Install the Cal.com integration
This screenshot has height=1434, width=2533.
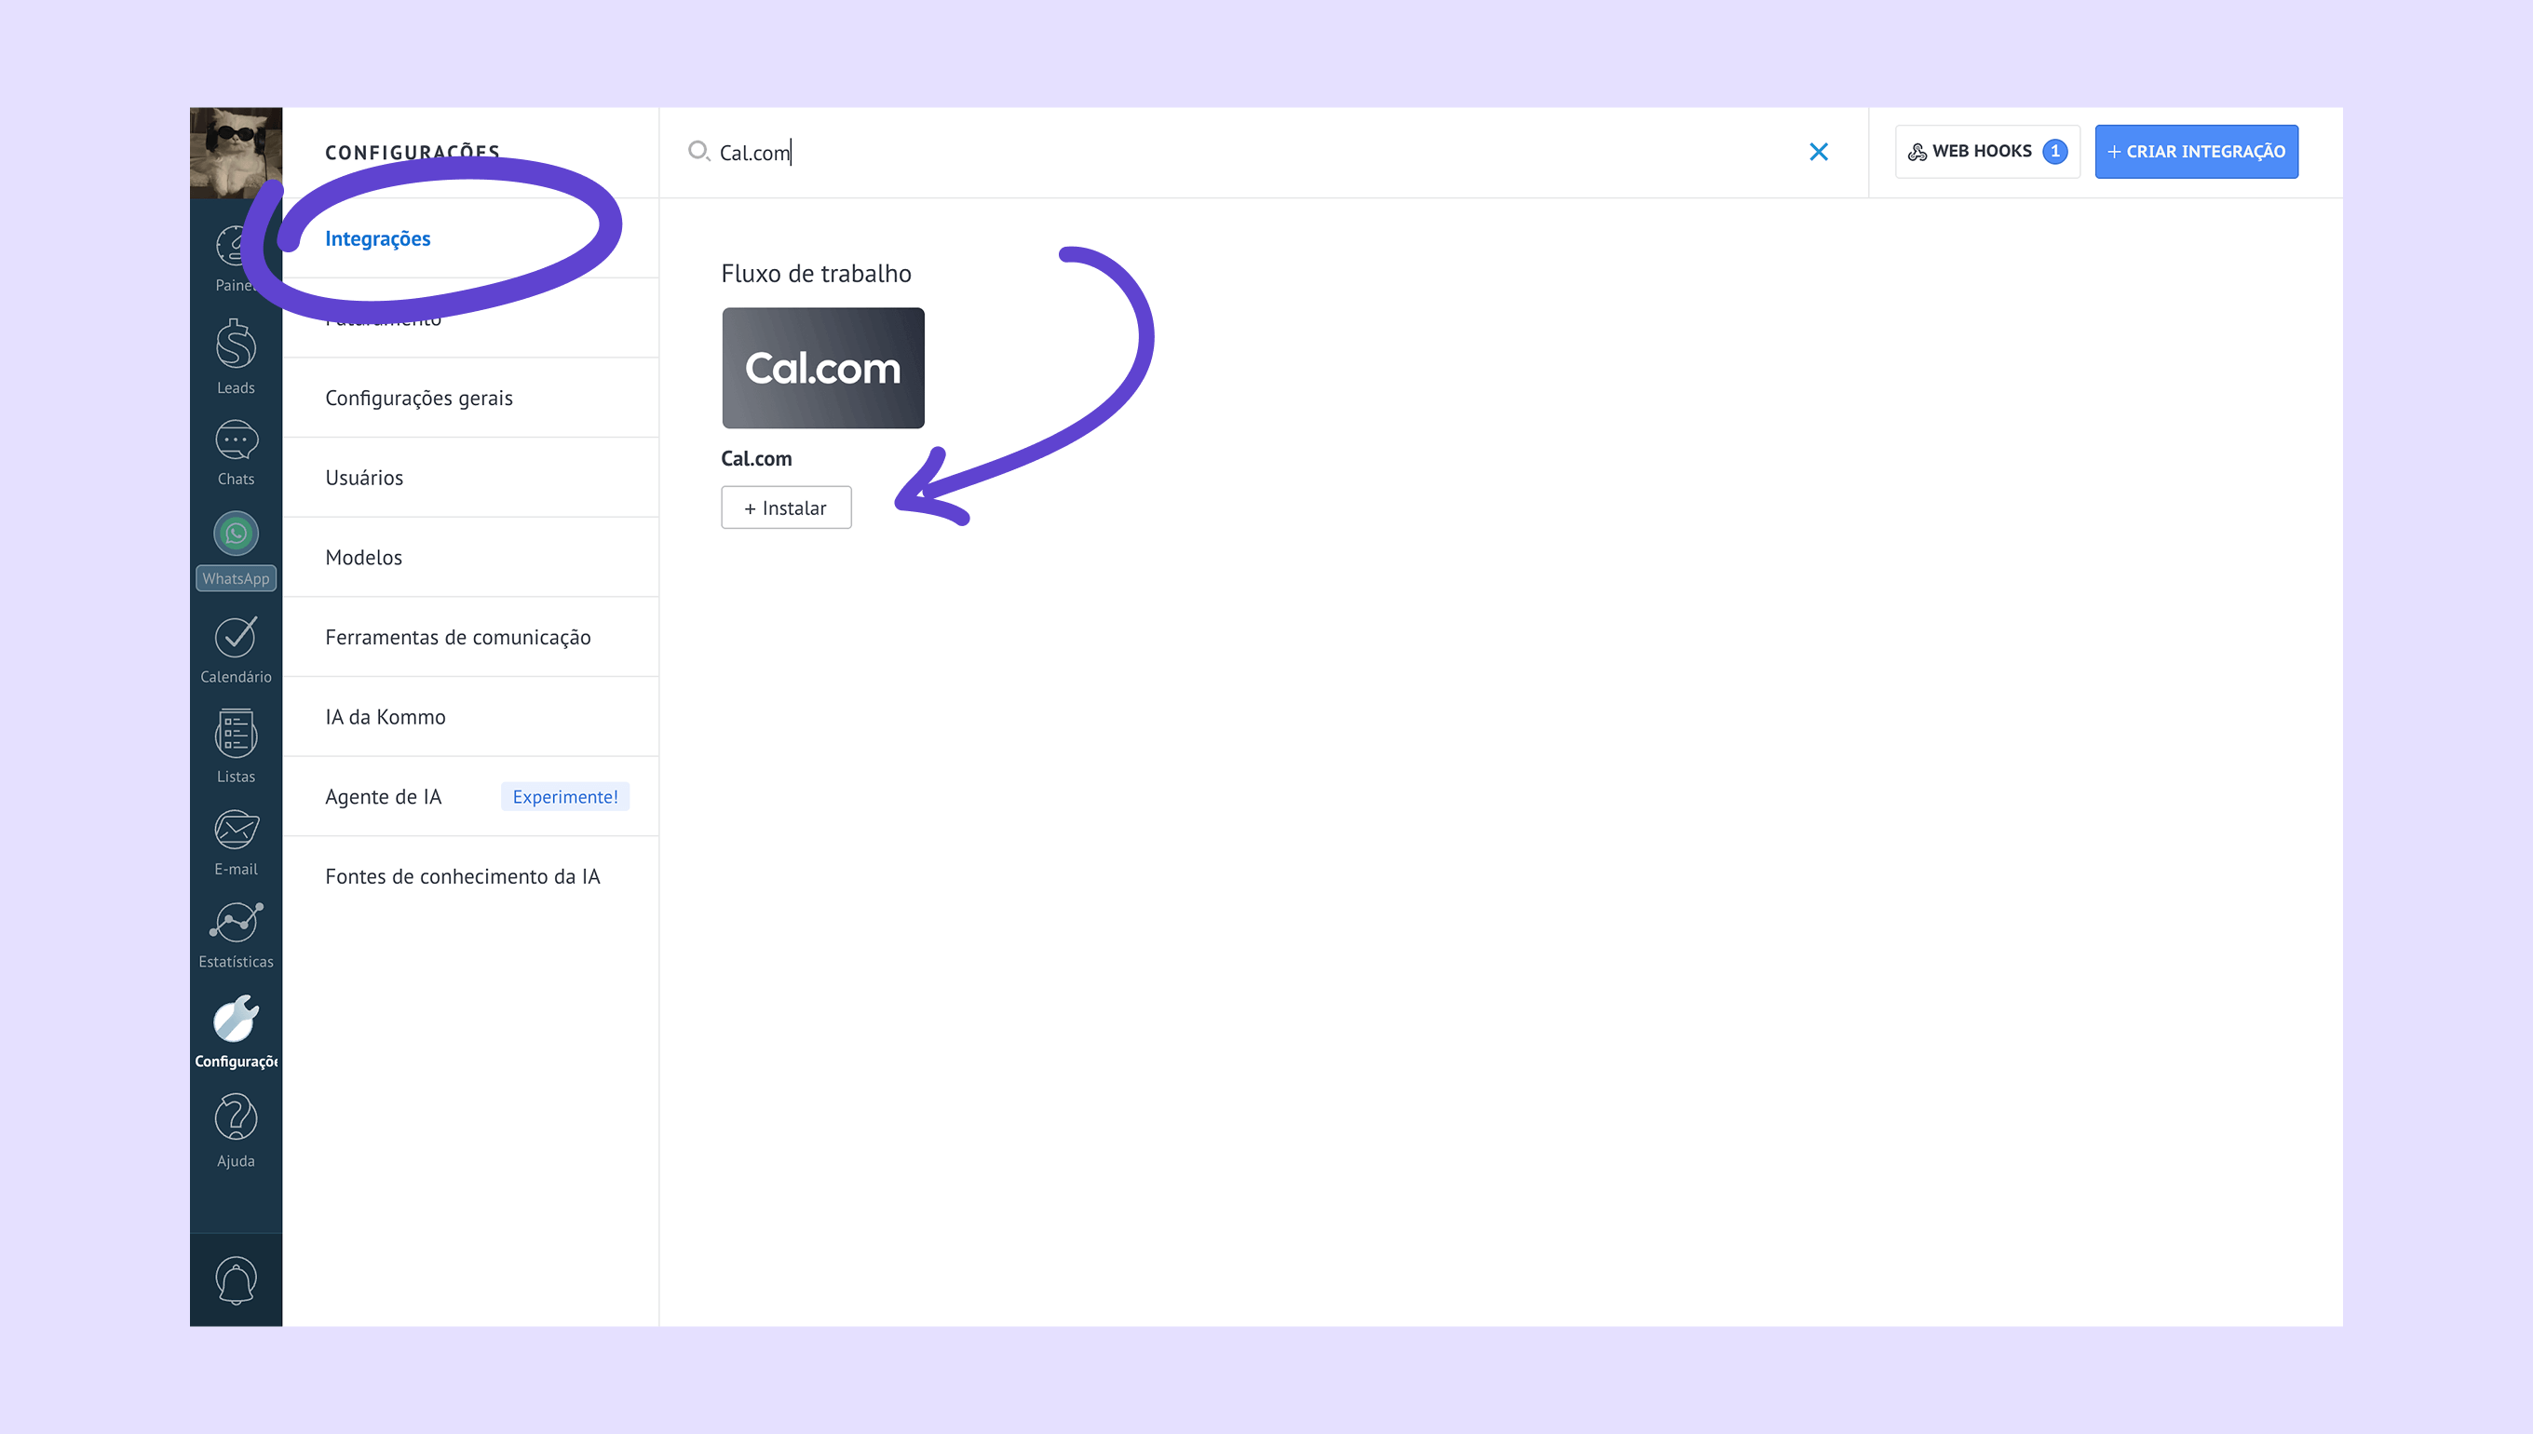pos(785,508)
